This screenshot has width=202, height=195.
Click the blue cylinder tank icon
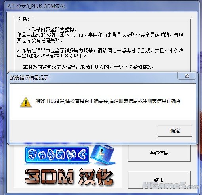[102, 155]
